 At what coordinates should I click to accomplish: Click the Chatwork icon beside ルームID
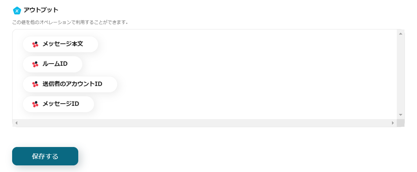point(35,64)
